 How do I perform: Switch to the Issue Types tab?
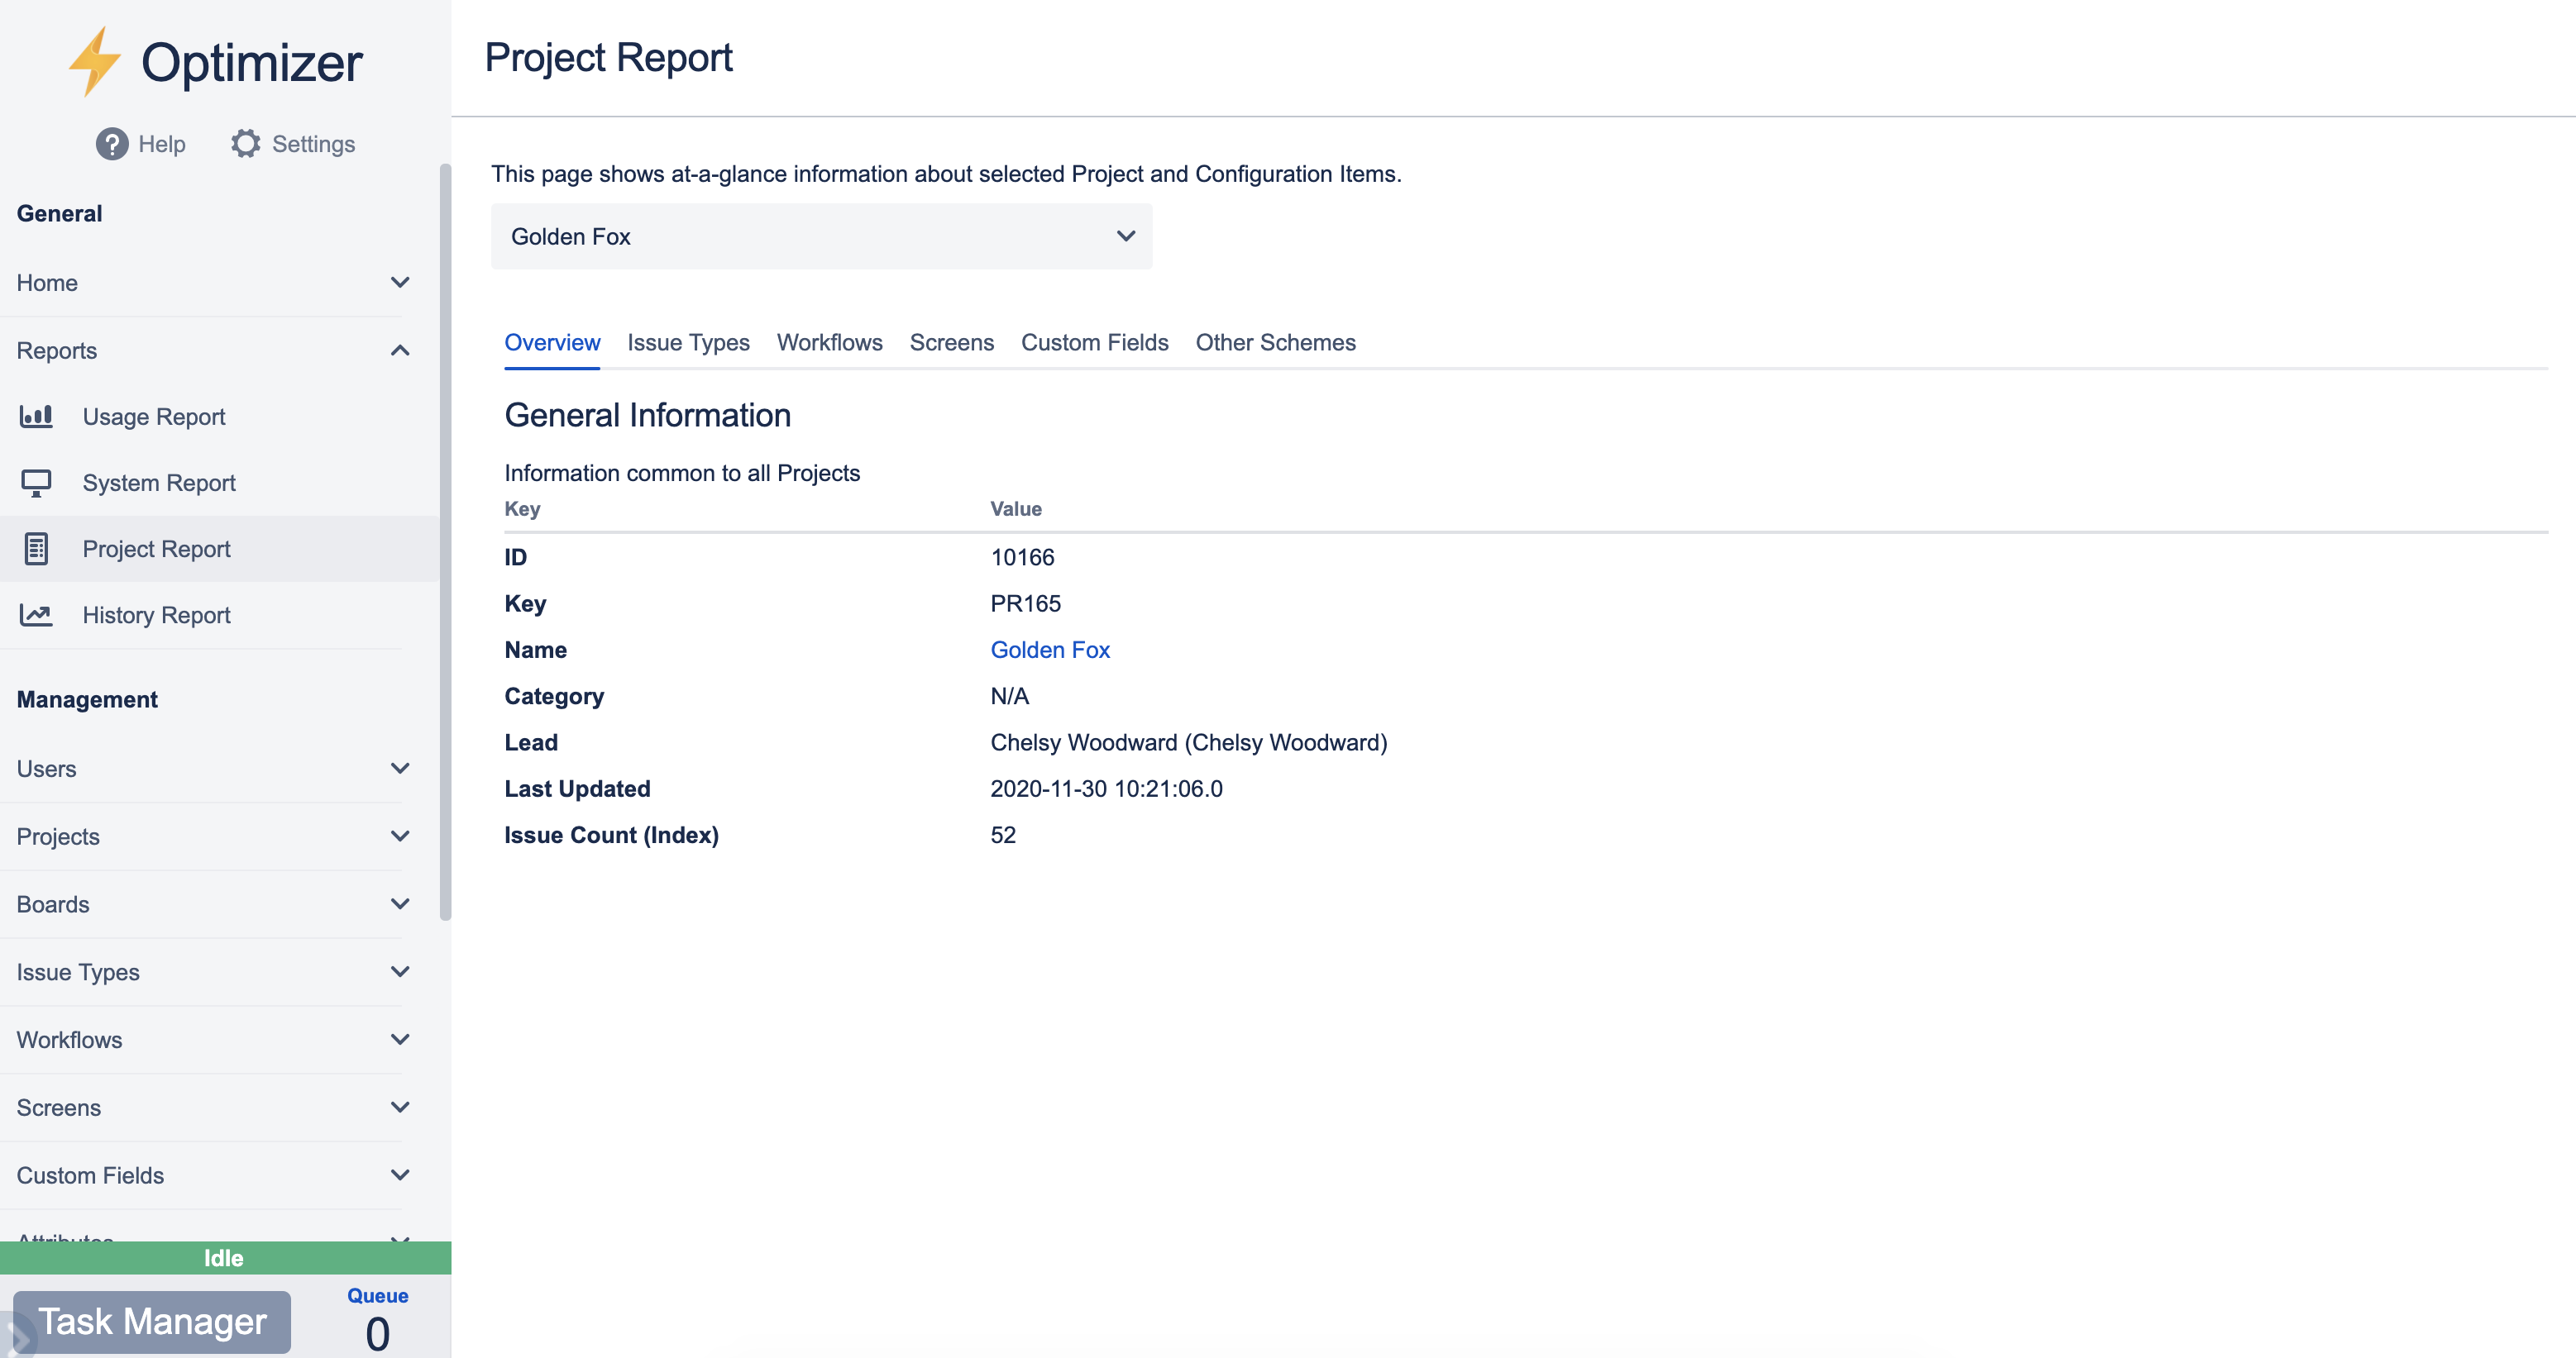click(688, 343)
